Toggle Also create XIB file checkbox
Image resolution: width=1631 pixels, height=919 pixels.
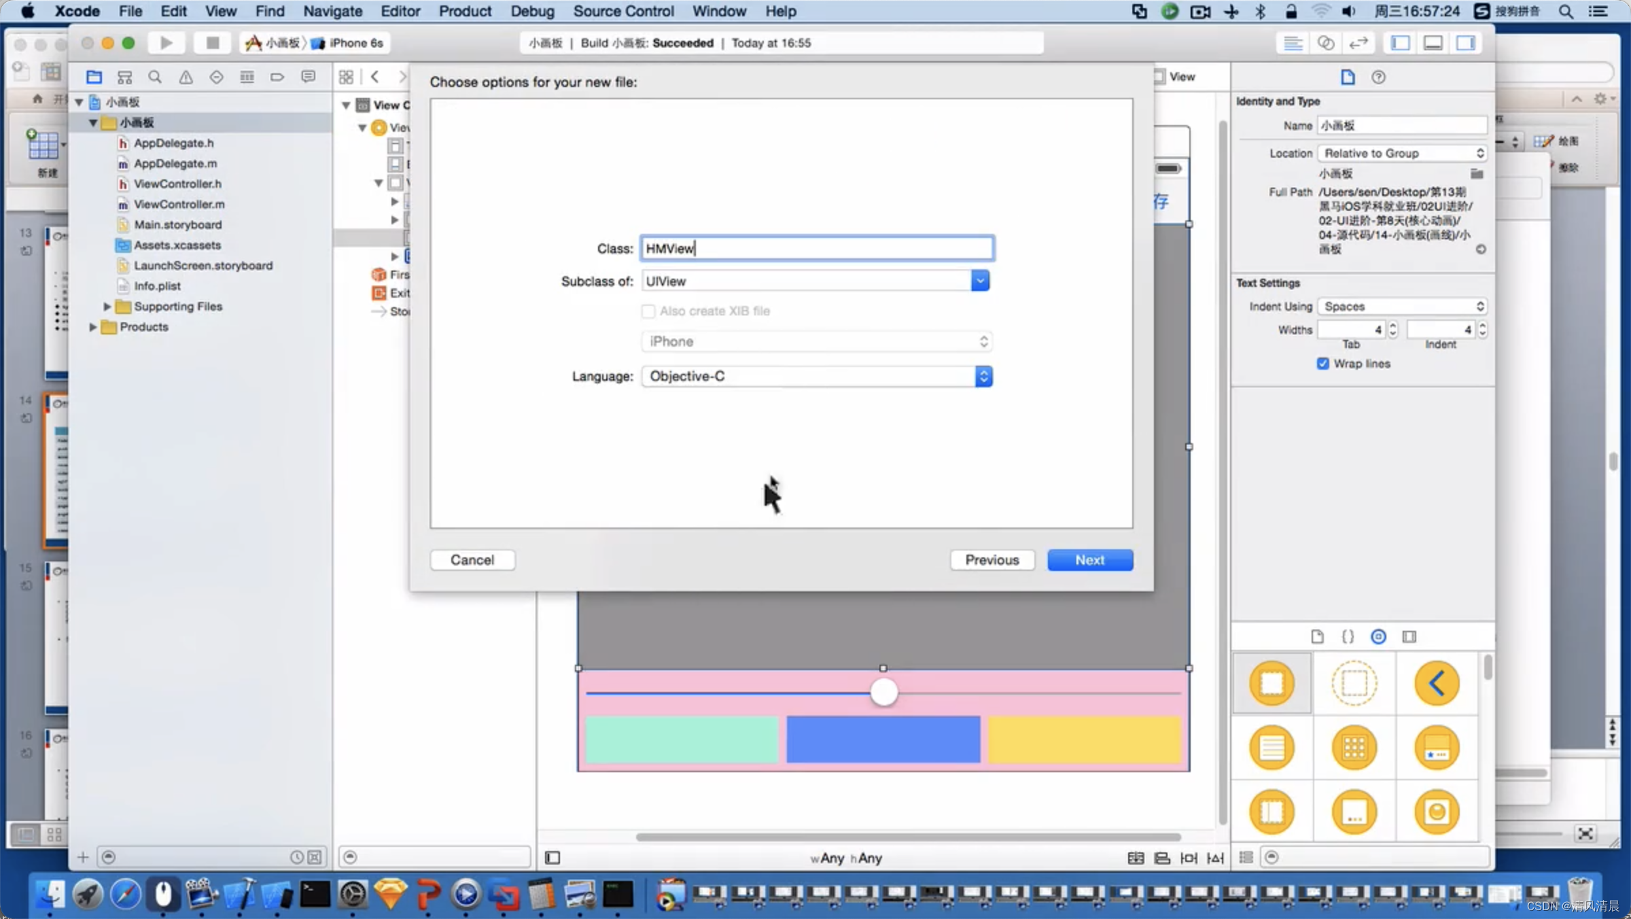pyautogui.click(x=648, y=311)
